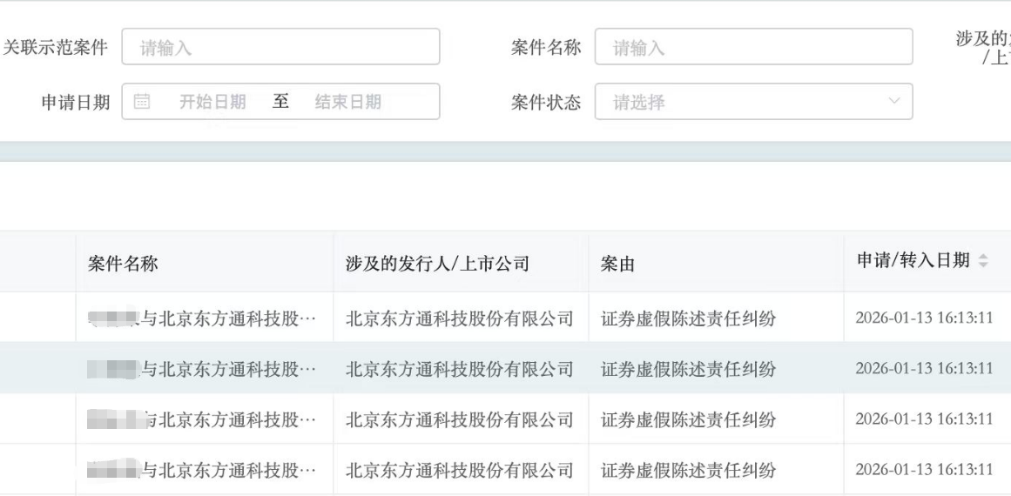This screenshot has height=496, width=1011.
Task: Select 证券虚假陈述责任纠纷 in the highlighted row
Action: coord(688,369)
